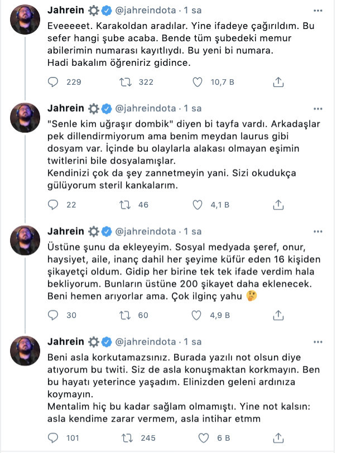Click Jahrein's verified badge on the second tweet

(x=105, y=109)
